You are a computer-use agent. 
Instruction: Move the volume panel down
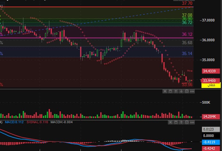181,91
